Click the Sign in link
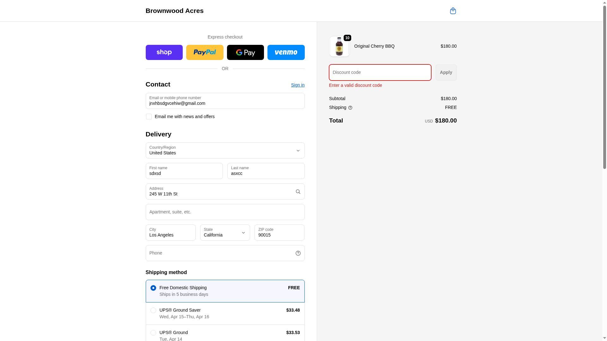Image resolution: width=607 pixels, height=341 pixels. pos(297,85)
